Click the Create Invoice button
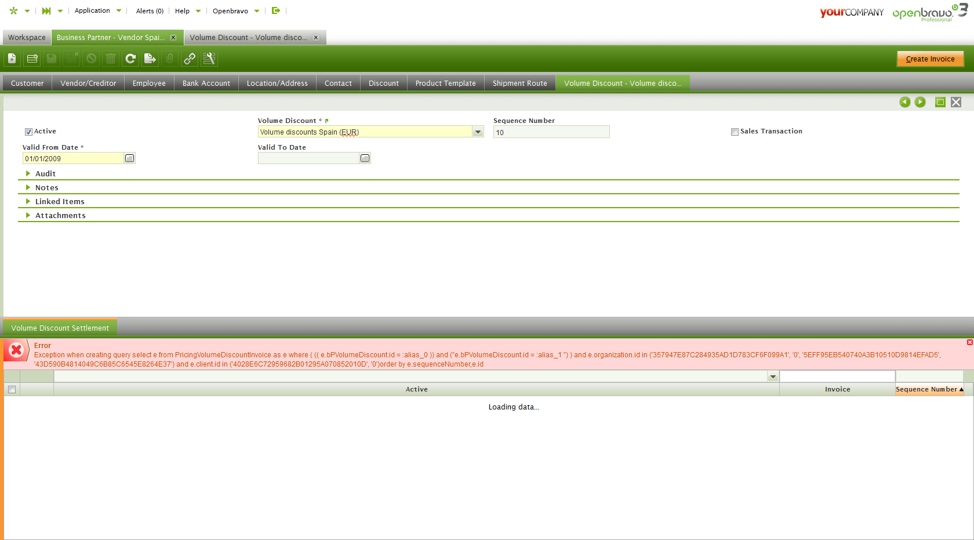Image resolution: width=974 pixels, height=540 pixels. tap(931, 59)
